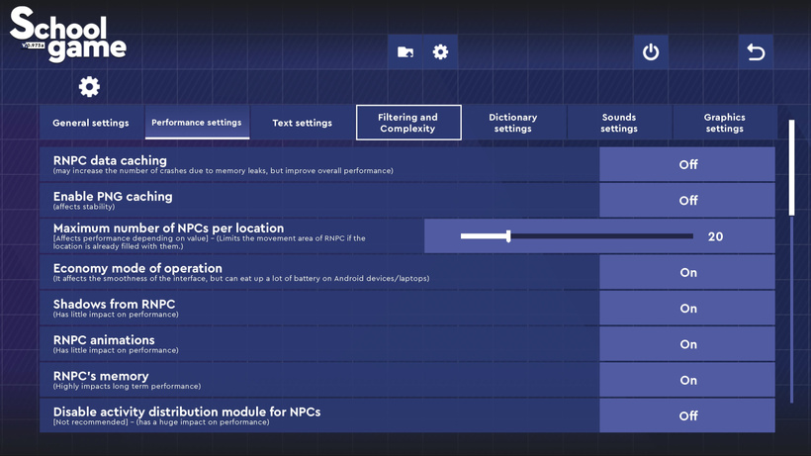Toggle RNPC animations setting
This screenshot has height=456, width=811.
click(687, 344)
